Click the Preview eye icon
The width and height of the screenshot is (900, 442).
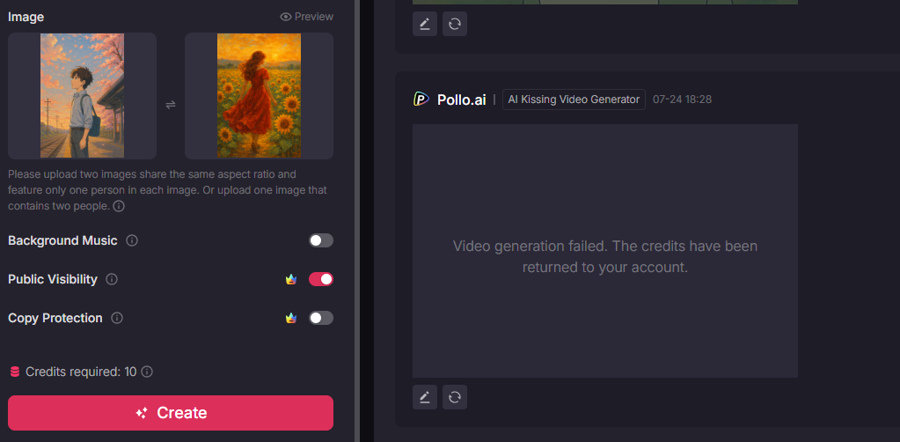(x=285, y=17)
